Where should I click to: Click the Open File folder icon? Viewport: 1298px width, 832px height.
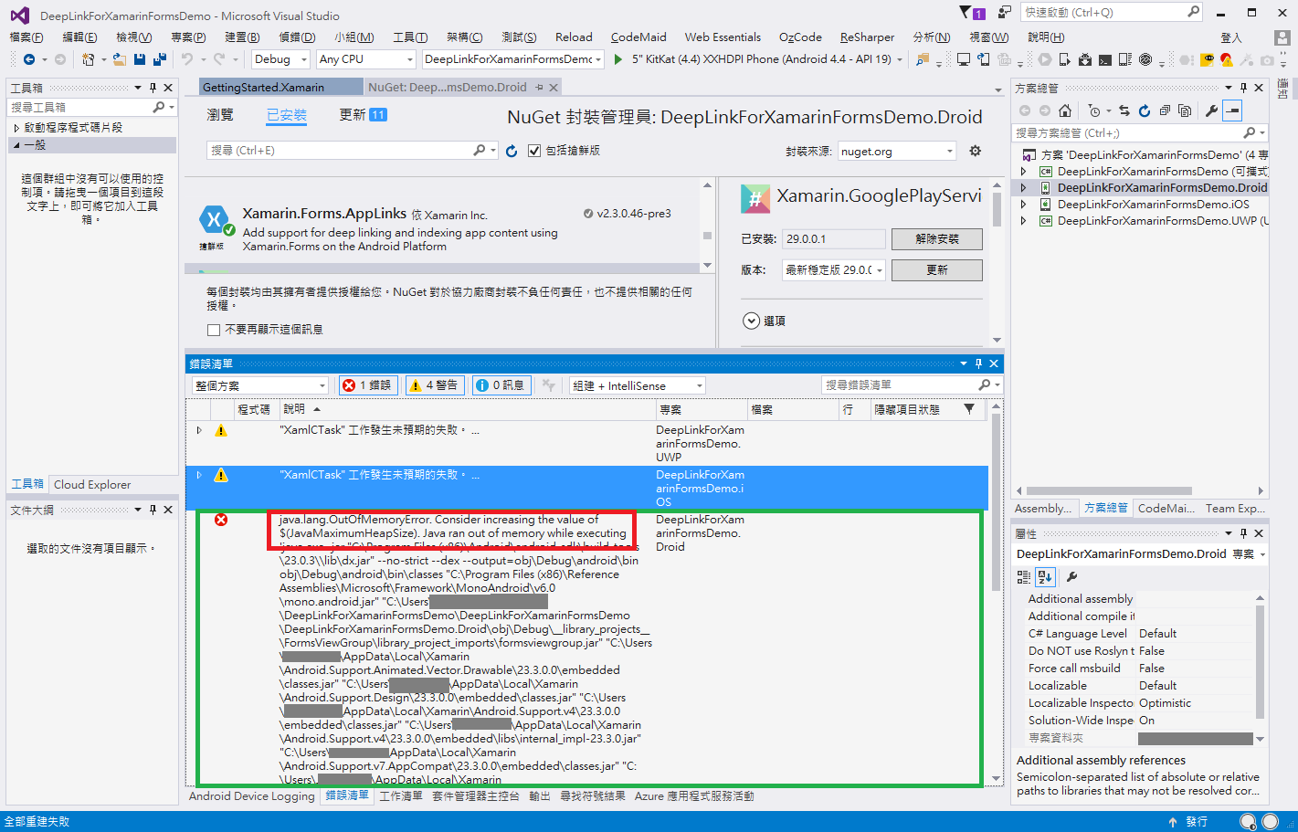click(121, 59)
